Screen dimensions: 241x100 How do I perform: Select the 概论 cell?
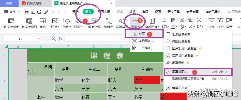pyautogui.click(x=120, y=80)
